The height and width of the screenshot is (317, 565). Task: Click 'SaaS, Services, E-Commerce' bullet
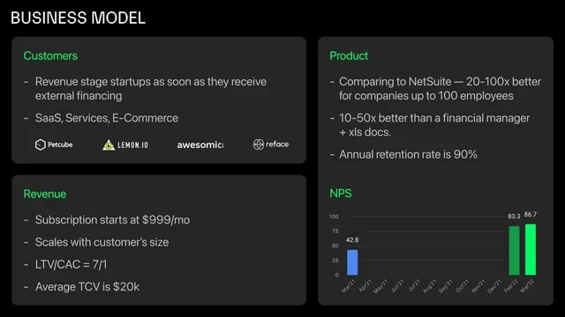107,118
